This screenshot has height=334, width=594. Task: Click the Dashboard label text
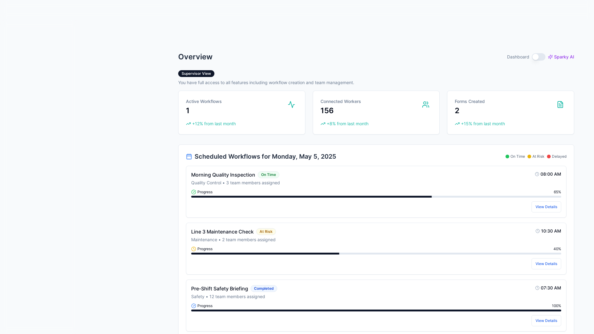pyautogui.click(x=518, y=57)
